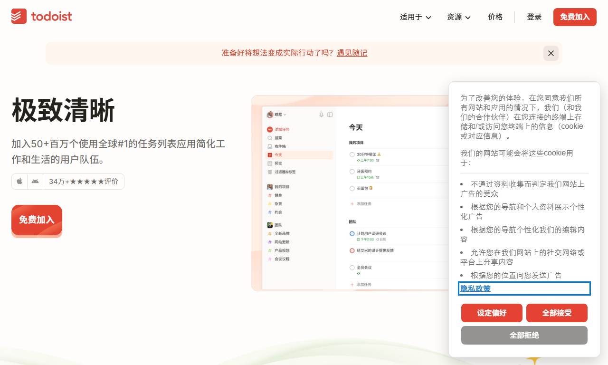Click the 预览 upcoming icon in sidebar
This screenshot has width=608, height=365.
(270, 163)
